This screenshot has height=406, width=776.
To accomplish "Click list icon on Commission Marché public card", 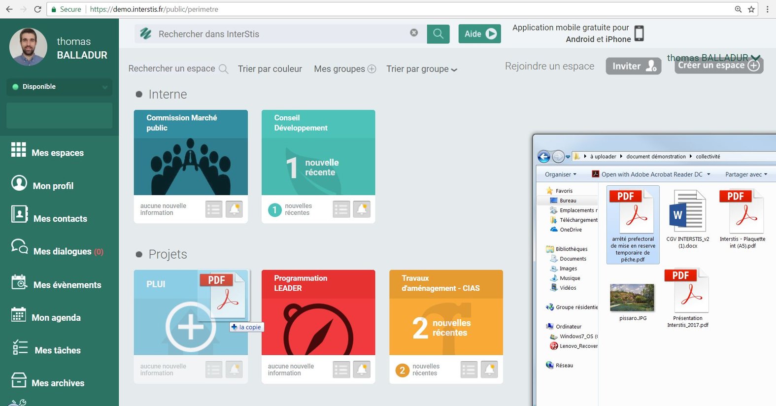I will (x=214, y=209).
